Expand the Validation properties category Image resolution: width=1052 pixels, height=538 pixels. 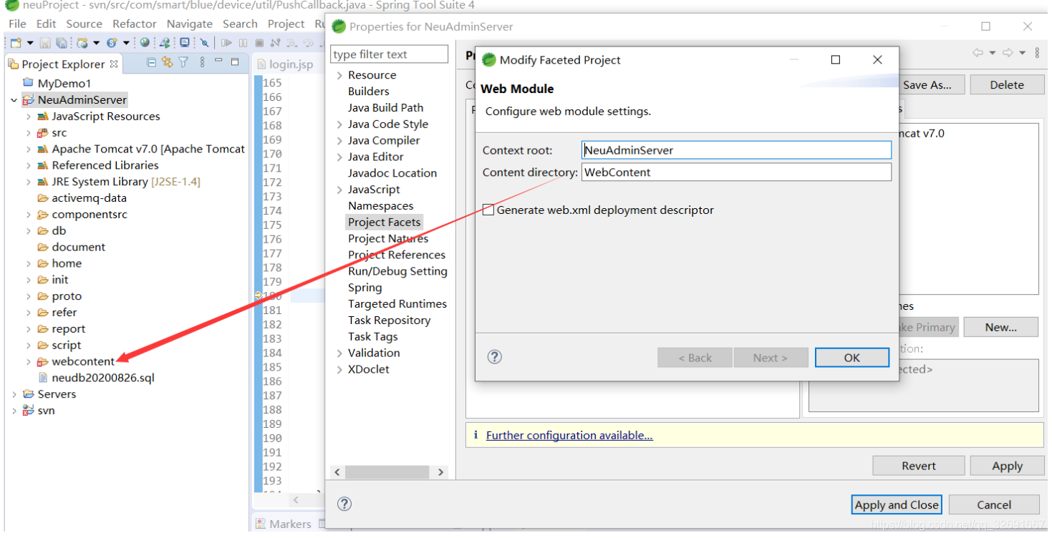[339, 353]
